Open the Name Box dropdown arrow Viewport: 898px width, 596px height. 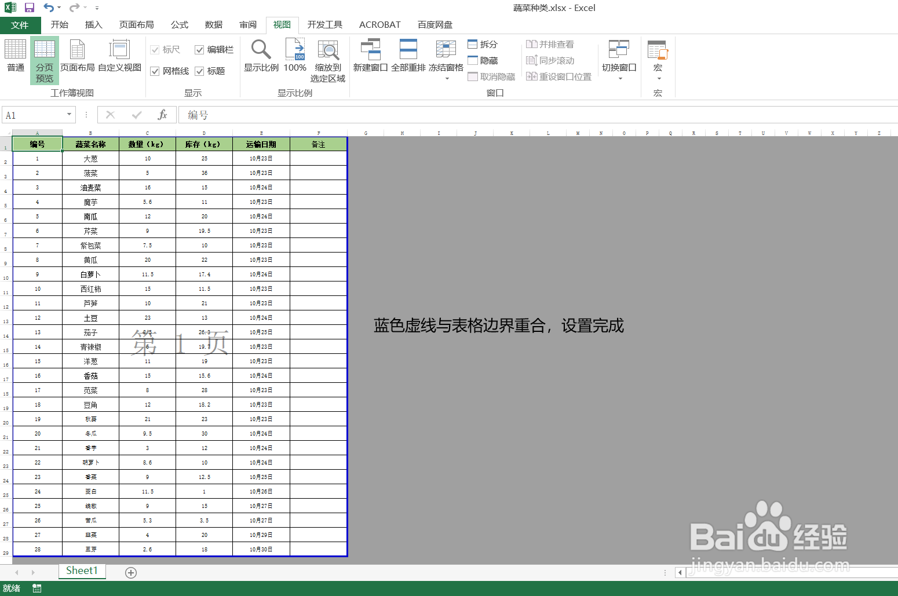[69, 115]
